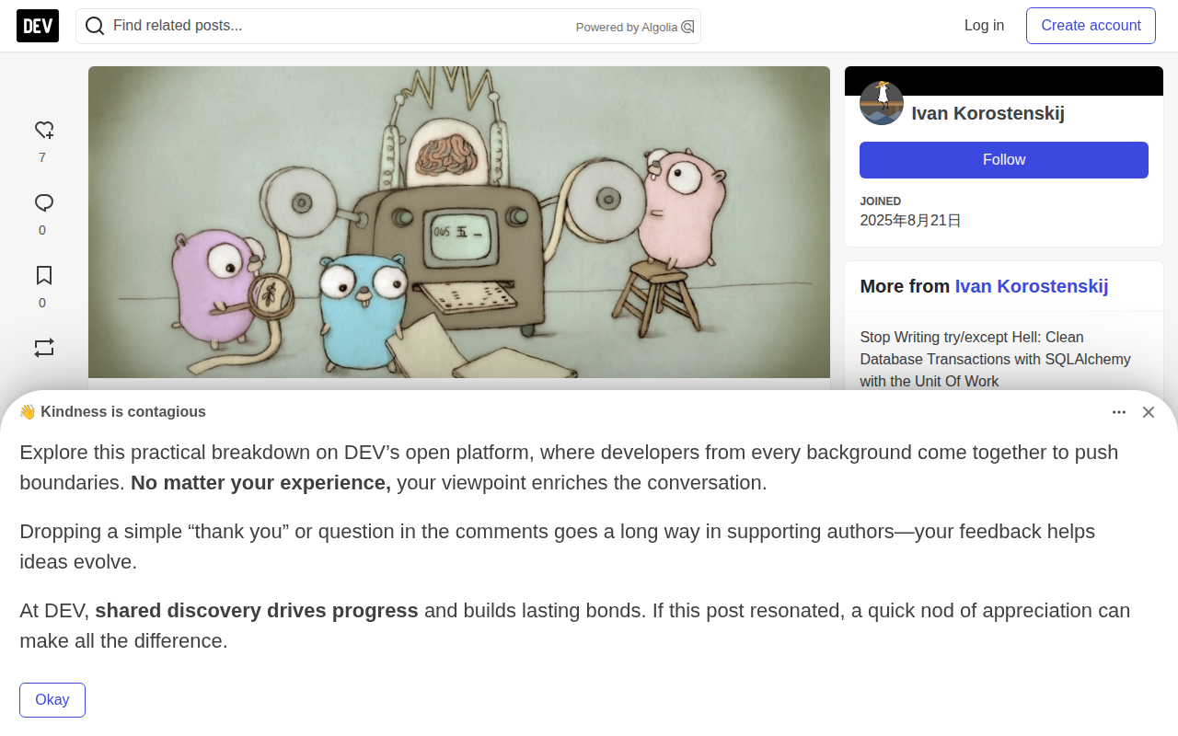The height and width of the screenshot is (736, 1178).
Task: Click the Create account button
Action: click(x=1091, y=26)
